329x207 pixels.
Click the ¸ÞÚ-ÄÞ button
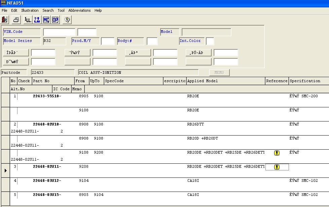(198, 53)
